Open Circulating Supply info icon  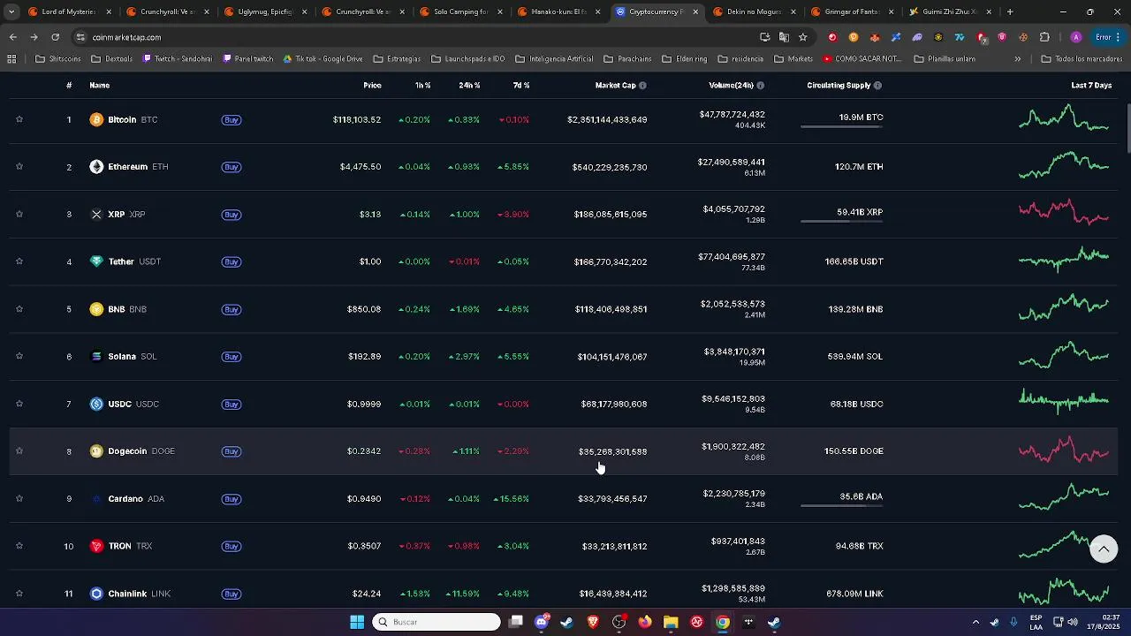click(x=877, y=86)
